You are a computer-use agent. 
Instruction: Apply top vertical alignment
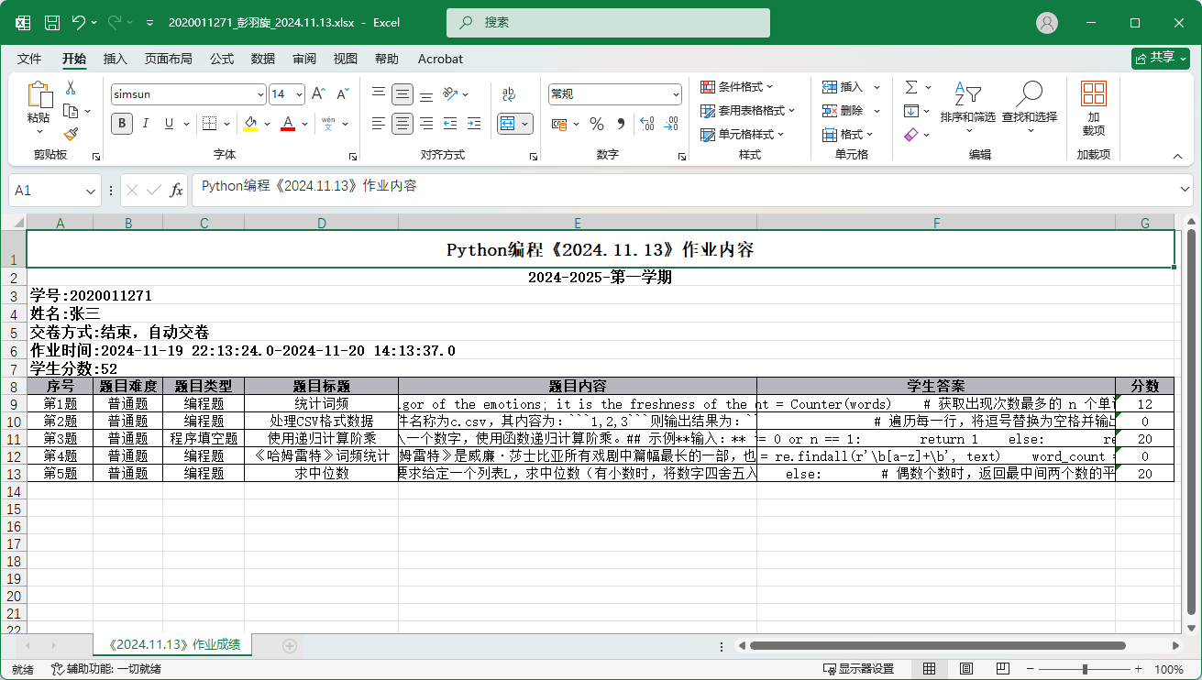click(x=379, y=93)
